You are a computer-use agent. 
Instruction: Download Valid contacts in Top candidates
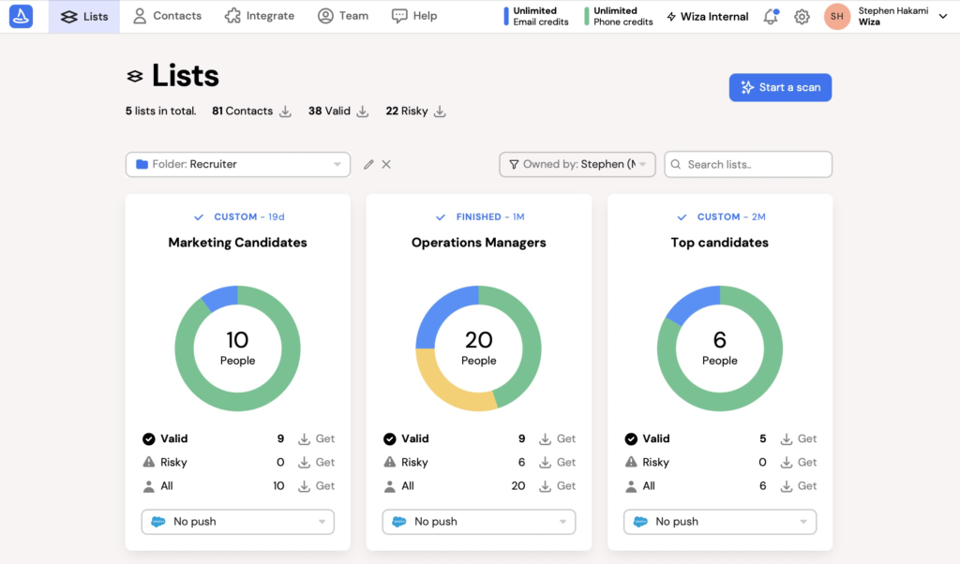point(787,439)
